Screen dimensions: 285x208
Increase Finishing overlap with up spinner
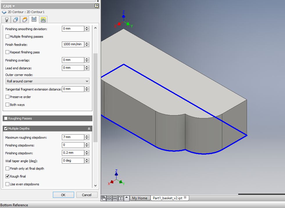[x=87, y=59]
